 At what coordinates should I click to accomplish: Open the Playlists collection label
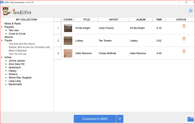9,27
